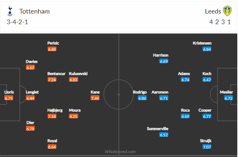Click Struijk's 7.07 rating badge
This screenshot has width=238, height=157.
[207, 147]
